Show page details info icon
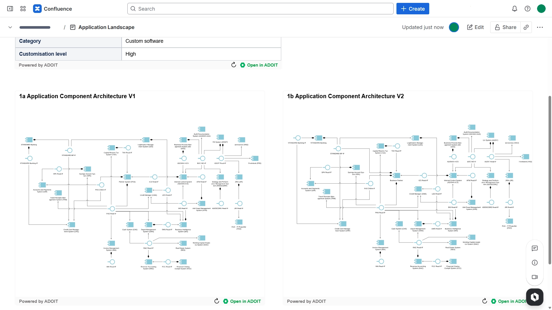The image size is (552, 310). tap(534, 263)
